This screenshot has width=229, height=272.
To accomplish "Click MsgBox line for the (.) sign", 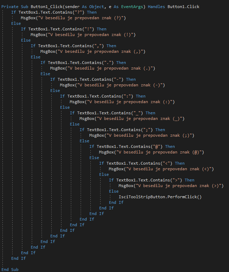I will (102, 68).
